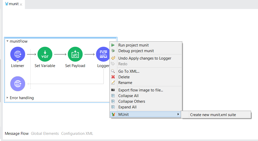Click the Logger component icon
The image size is (258, 141).
coord(103,54)
